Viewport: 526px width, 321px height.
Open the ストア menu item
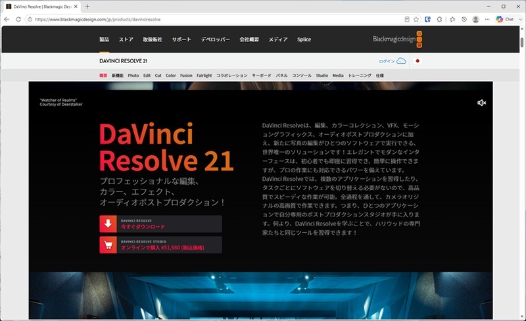click(x=126, y=39)
